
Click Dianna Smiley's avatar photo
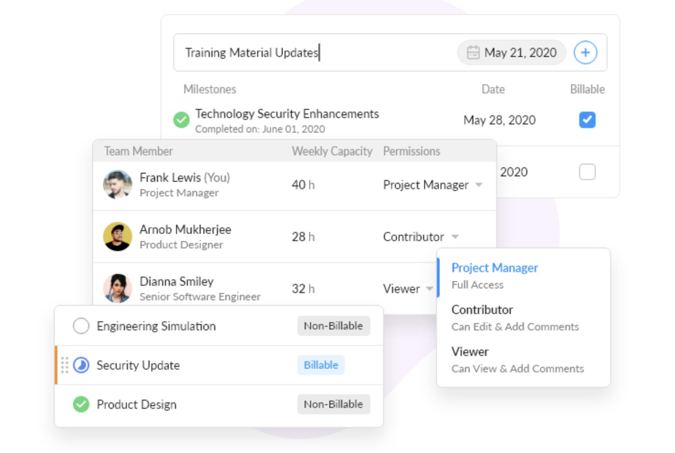point(118,288)
